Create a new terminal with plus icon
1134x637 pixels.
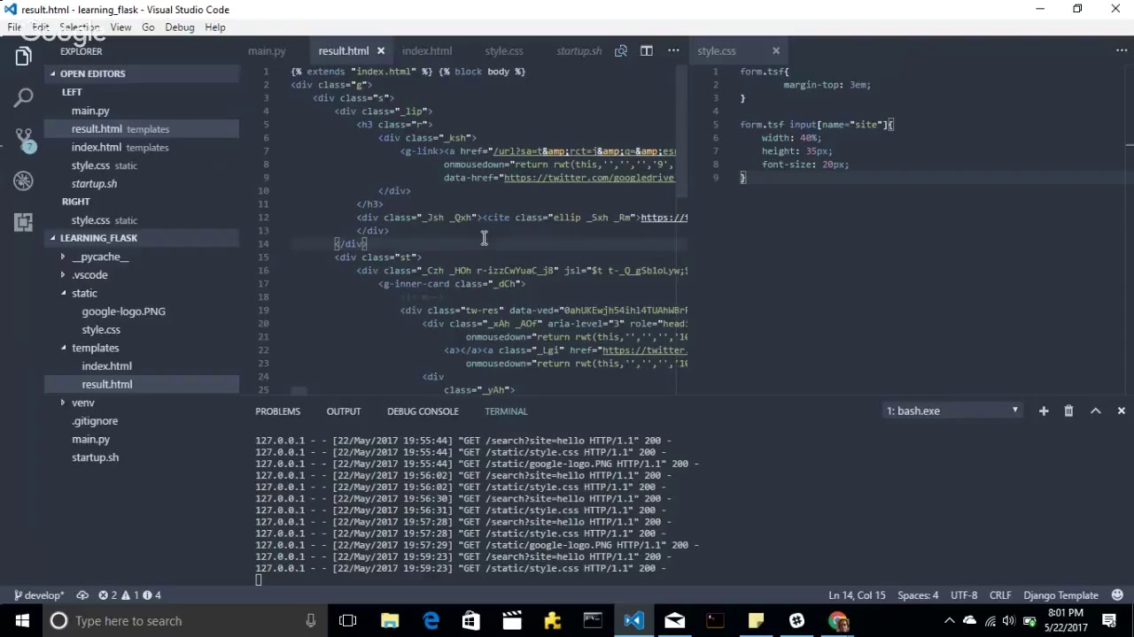[x=1044, y=411]
